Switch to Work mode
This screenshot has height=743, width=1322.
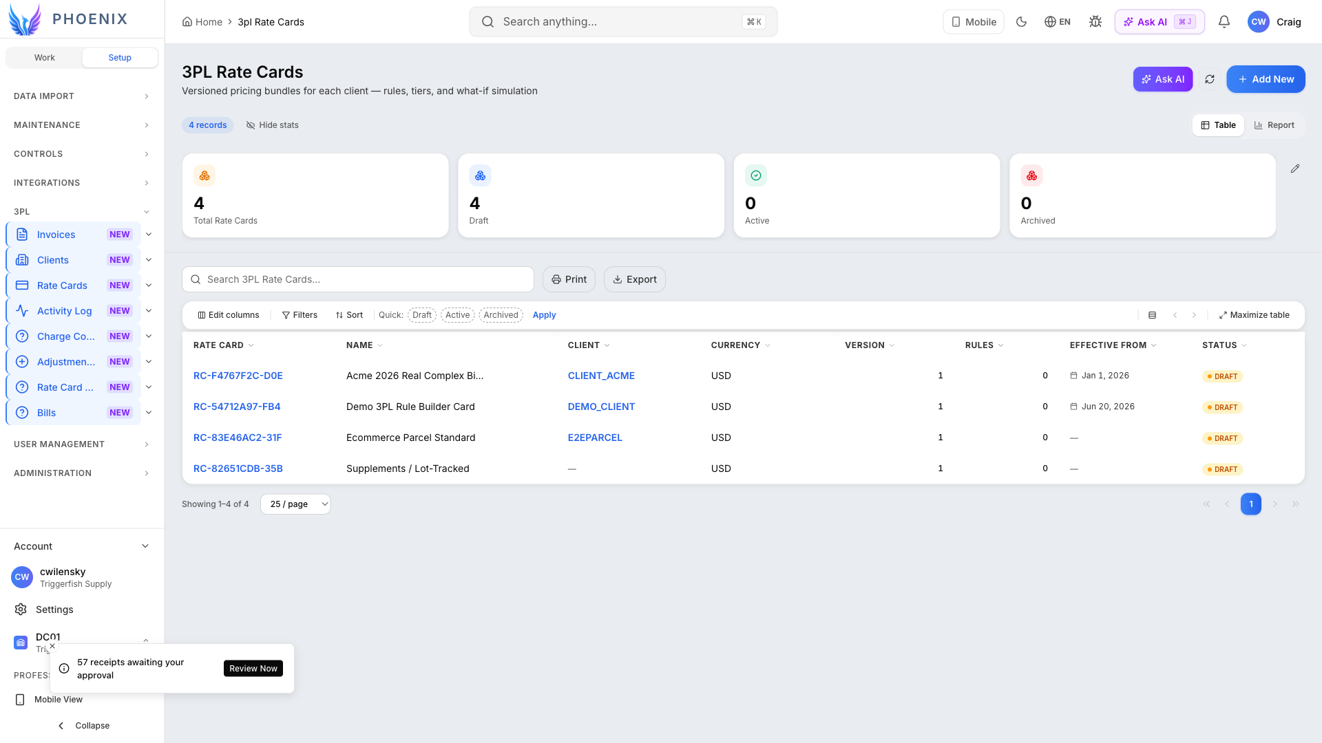[x=45, y=58]
